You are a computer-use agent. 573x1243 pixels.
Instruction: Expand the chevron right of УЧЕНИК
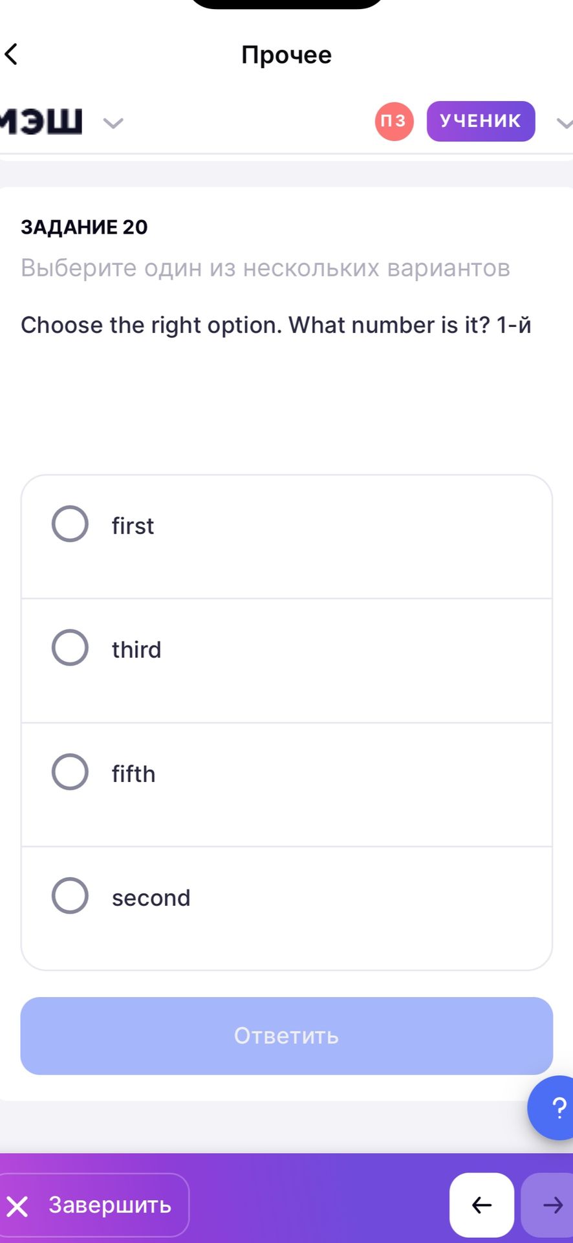pyautogui.click(x=565, y=122)
